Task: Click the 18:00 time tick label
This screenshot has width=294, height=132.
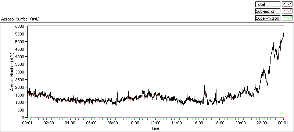Action: tap(219, 123)
